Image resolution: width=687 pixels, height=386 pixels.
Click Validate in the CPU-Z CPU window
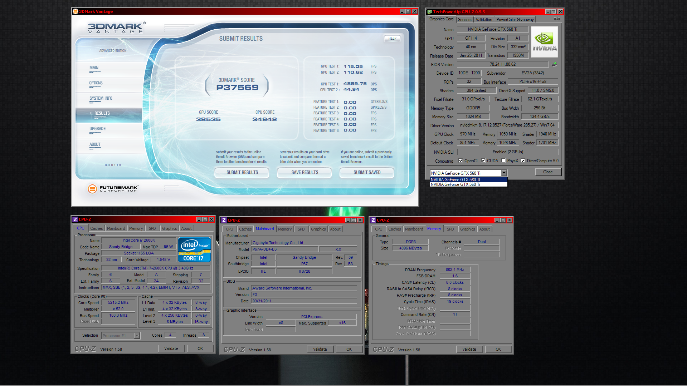(171, 348)
